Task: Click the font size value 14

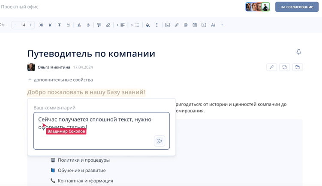Action: click(23, 25)
